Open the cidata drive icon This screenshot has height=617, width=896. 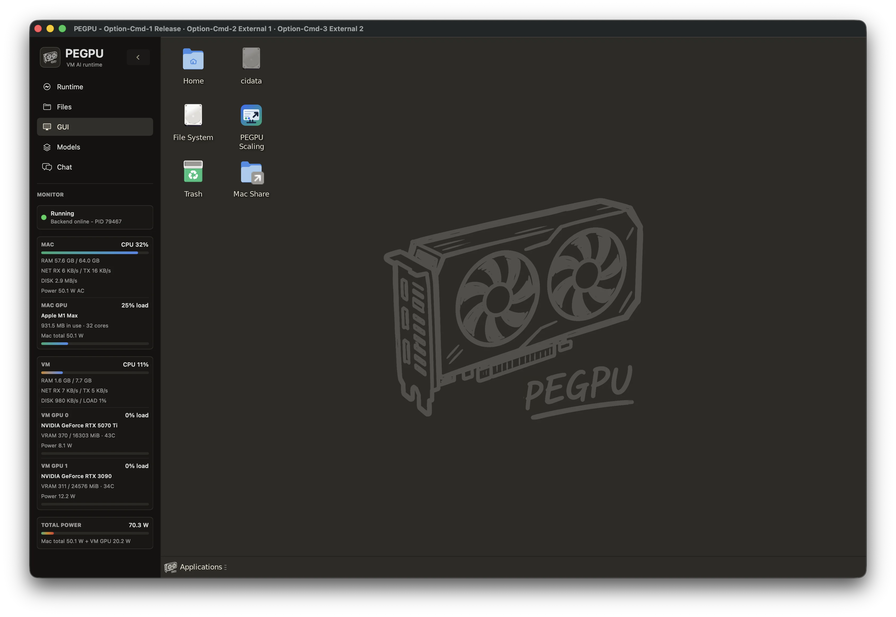click(x=251, y=58)
